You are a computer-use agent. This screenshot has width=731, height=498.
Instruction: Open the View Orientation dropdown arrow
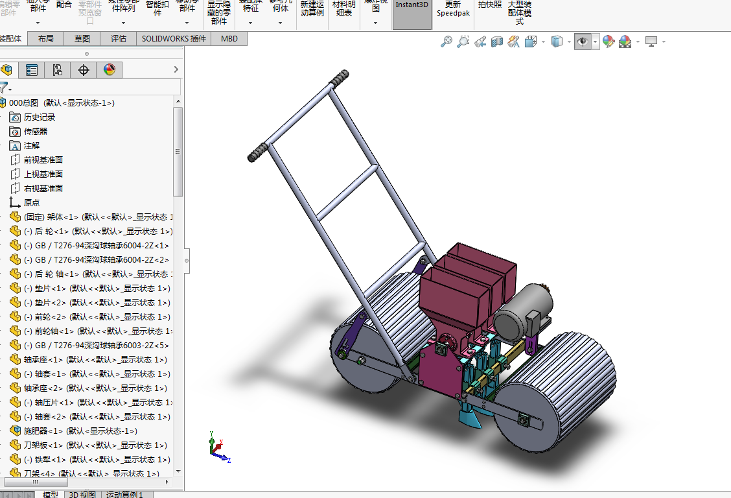point(543,42)
